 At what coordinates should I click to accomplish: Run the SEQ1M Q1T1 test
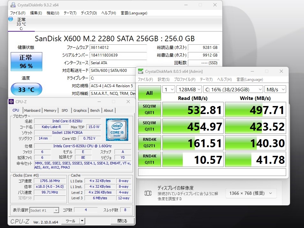tap(150, 126)
